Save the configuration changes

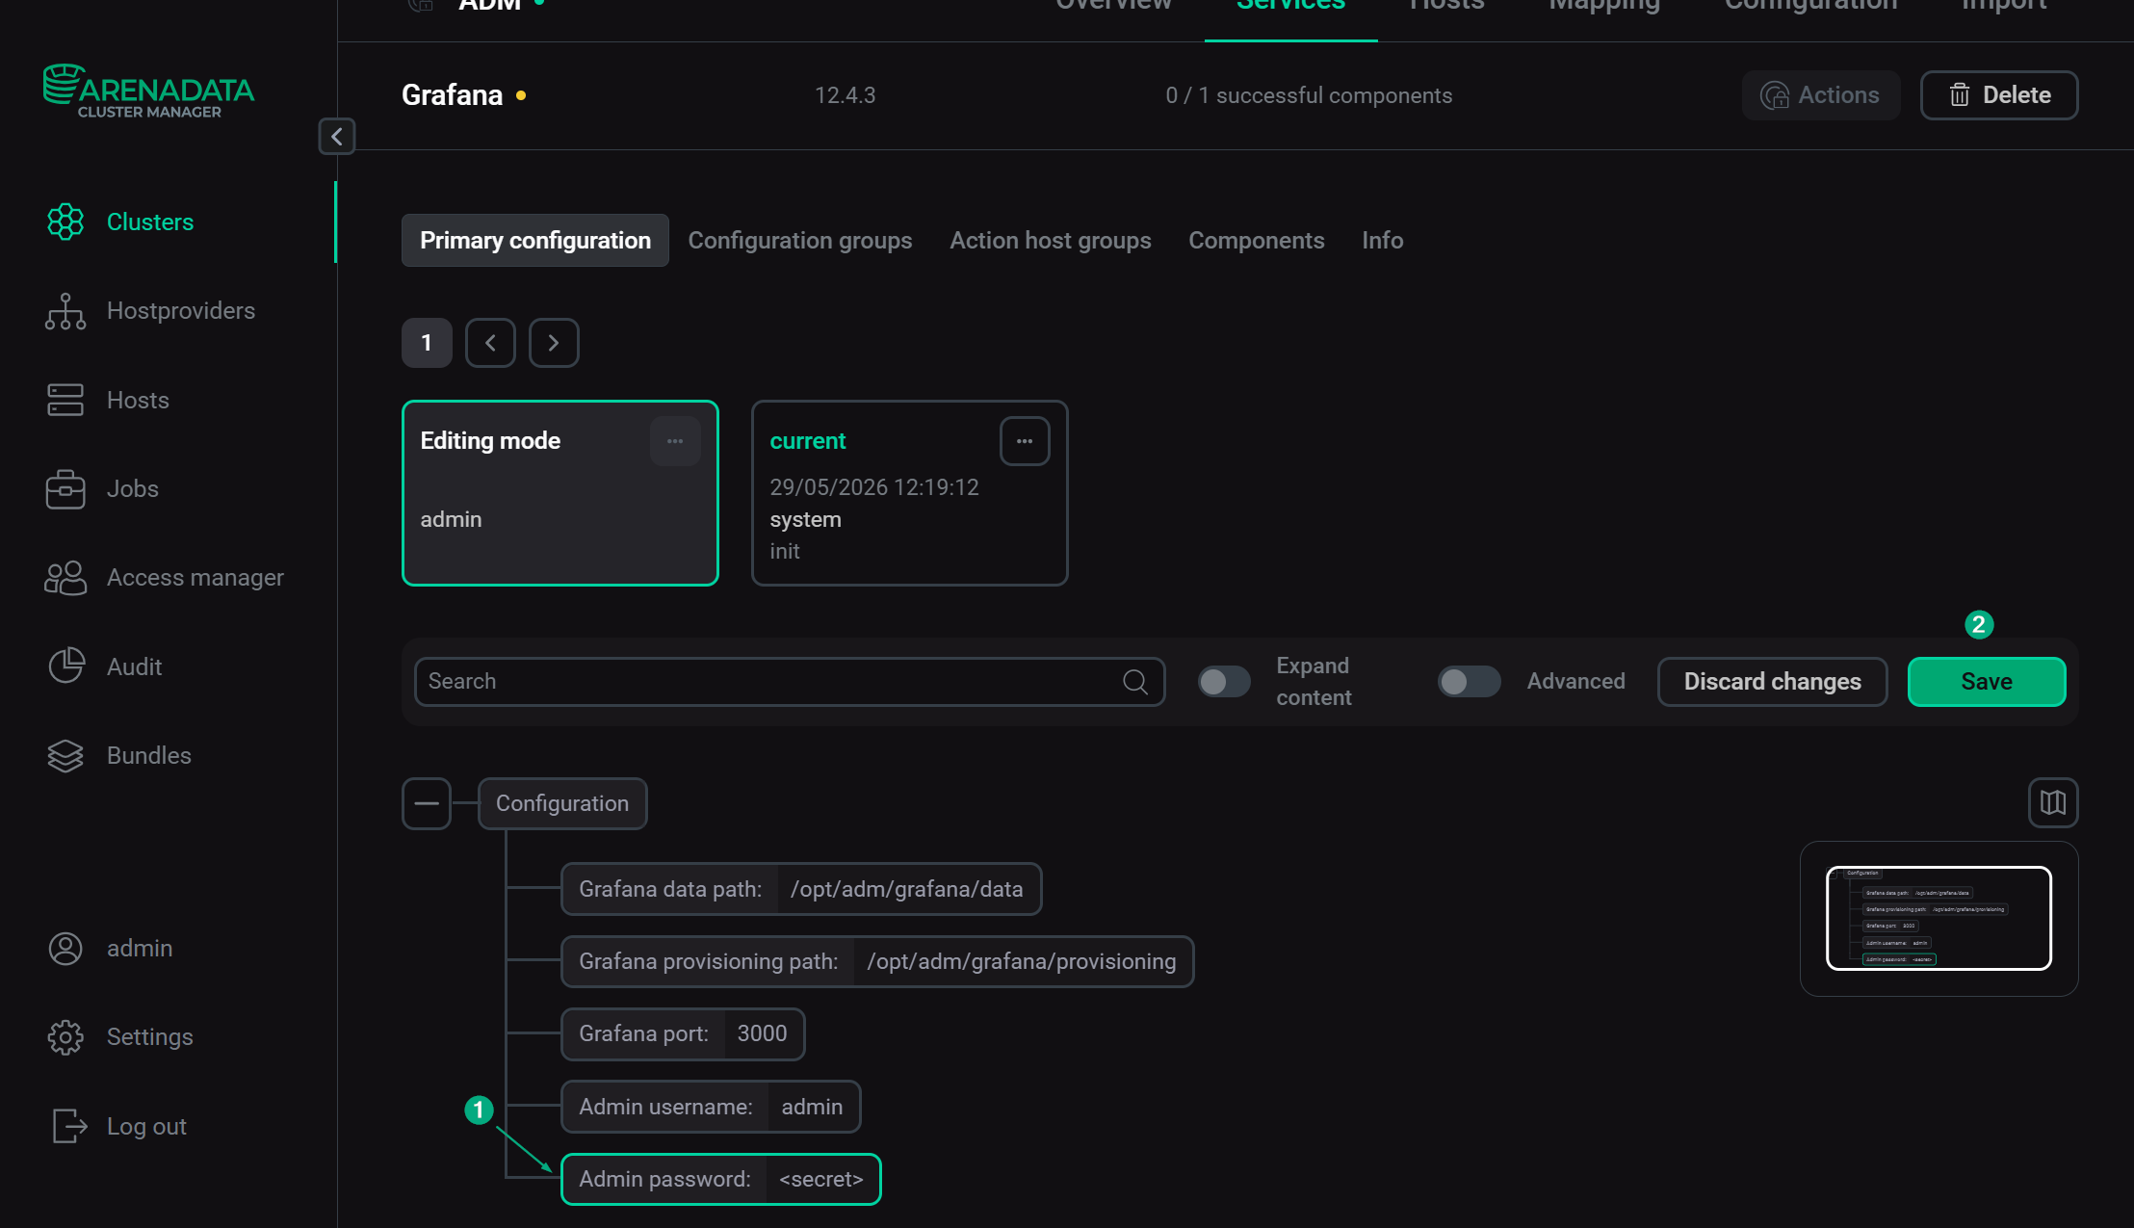pos(1987,682)
